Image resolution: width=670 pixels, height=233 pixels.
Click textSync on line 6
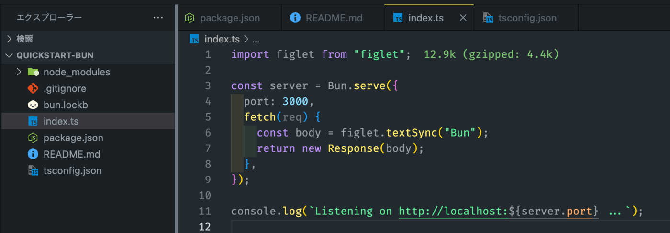(x=412, y=133)
